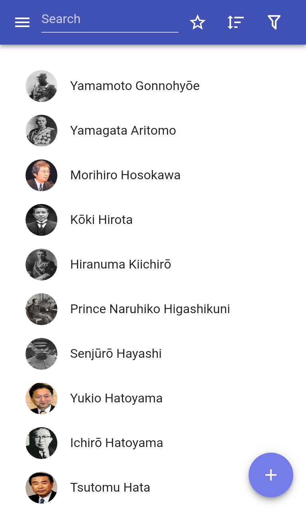The image size is (306, 510).
Task: Tap Yamagata Aritomo's portrait photo
Action: point(41,131)
